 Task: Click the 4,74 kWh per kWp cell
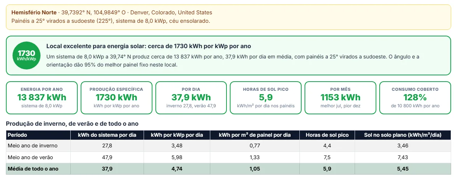(177, 169)
